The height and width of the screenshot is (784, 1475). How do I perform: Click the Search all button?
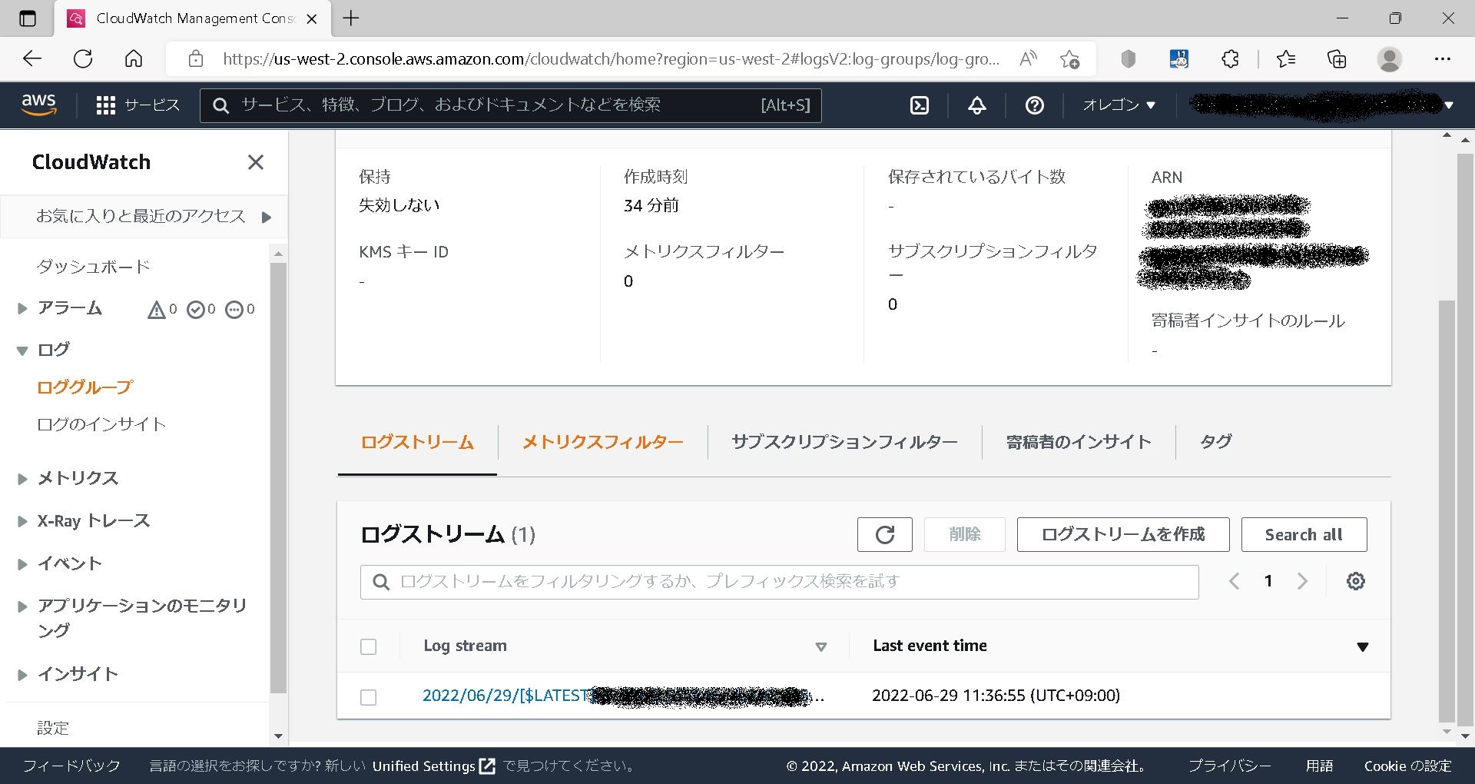(x=1304, y=534)
